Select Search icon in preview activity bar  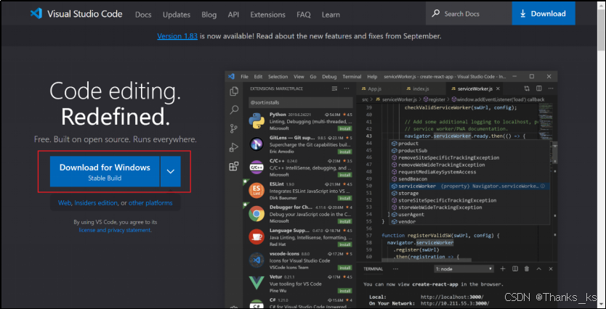[x=234, y=110]
